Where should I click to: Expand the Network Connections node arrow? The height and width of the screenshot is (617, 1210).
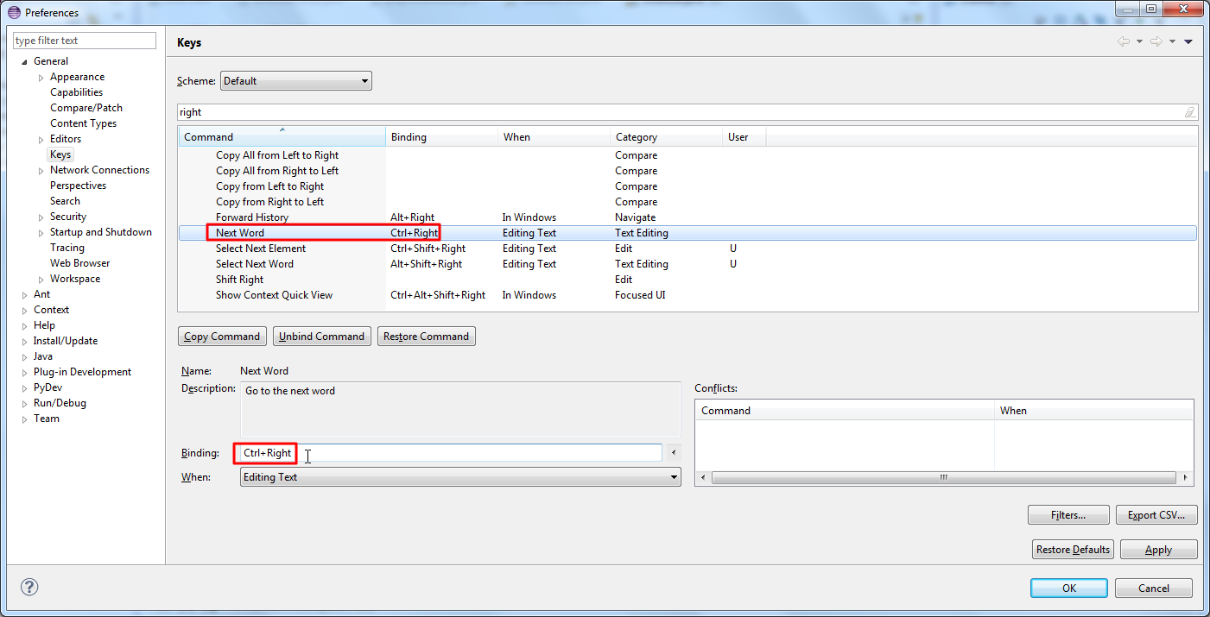[x=41, y=171]
